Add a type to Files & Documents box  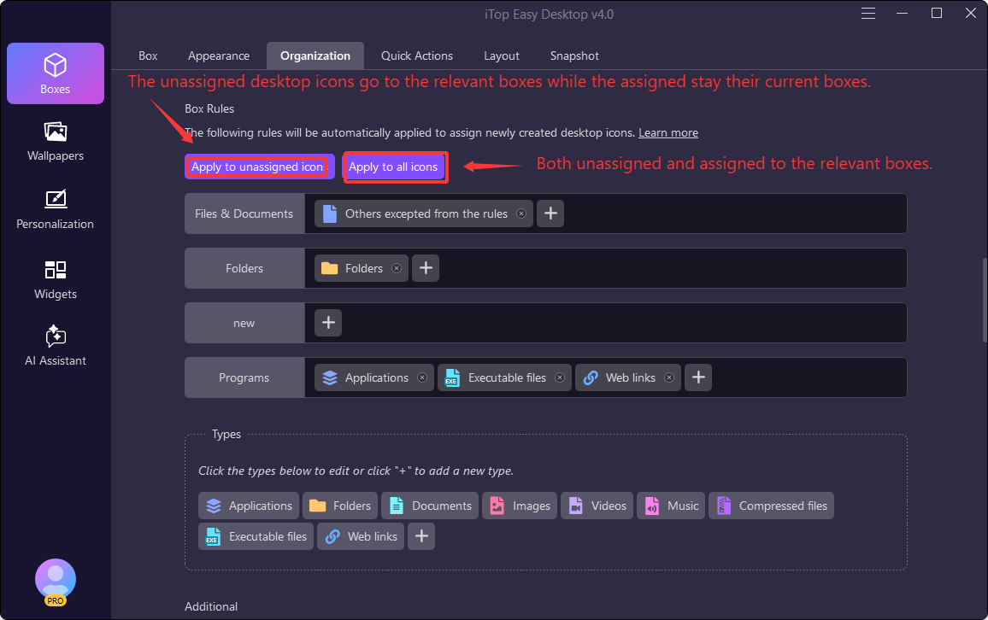[x=550, y=213]
